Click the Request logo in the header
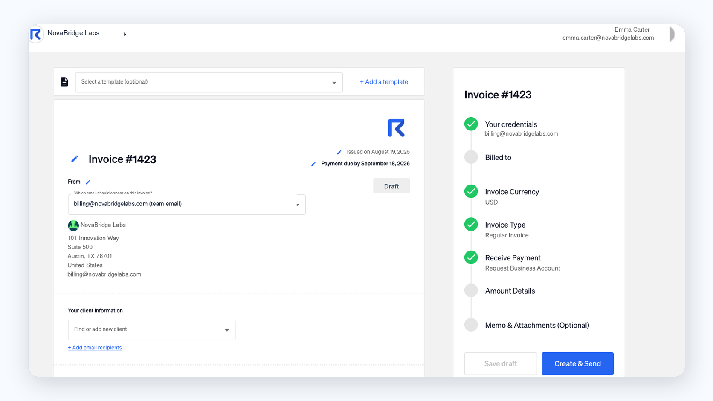 pyautogui.click(x=36, y=34)
